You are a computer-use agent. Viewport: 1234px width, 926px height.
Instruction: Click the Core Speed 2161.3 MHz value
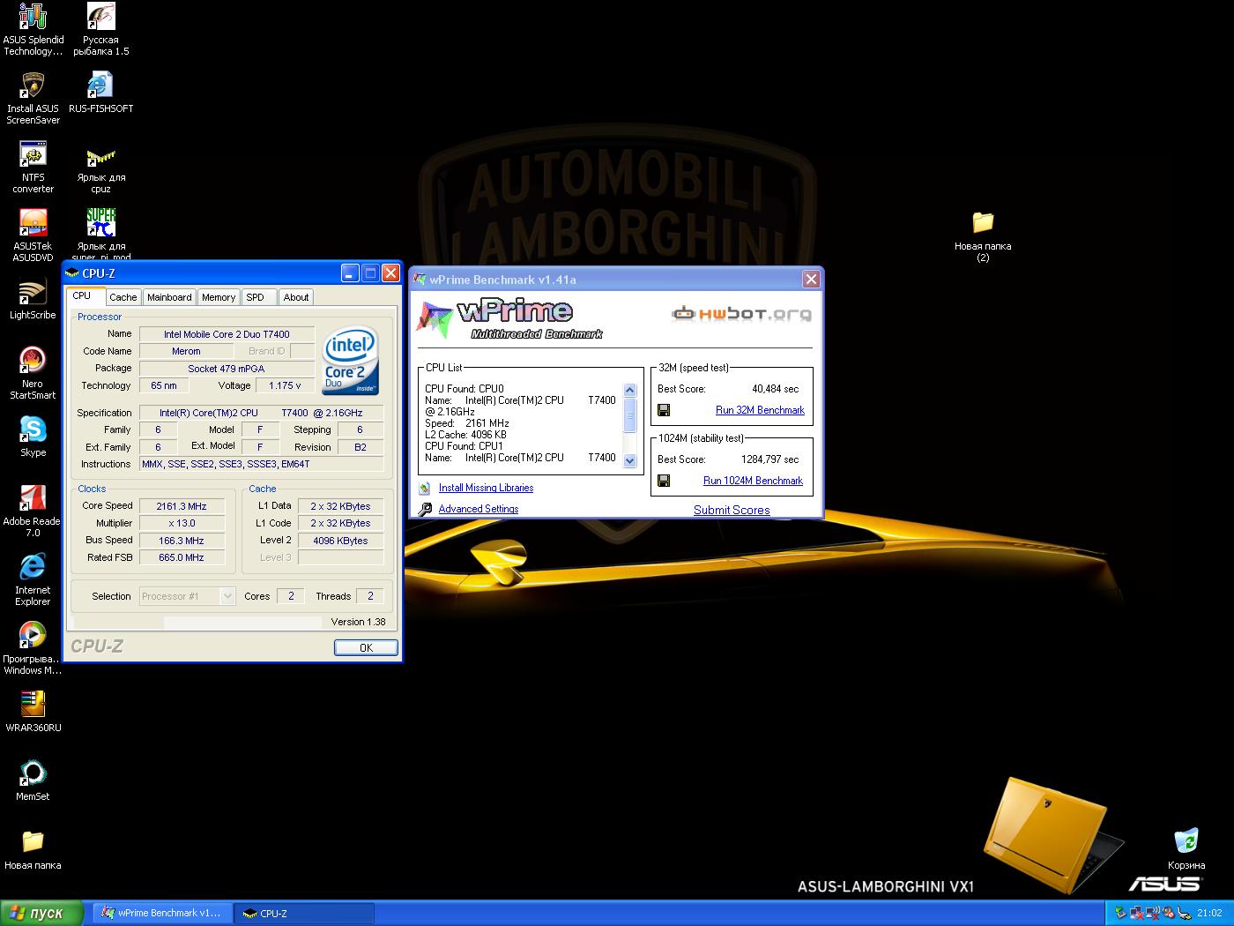pyautogui.click(x=182, y=506)
